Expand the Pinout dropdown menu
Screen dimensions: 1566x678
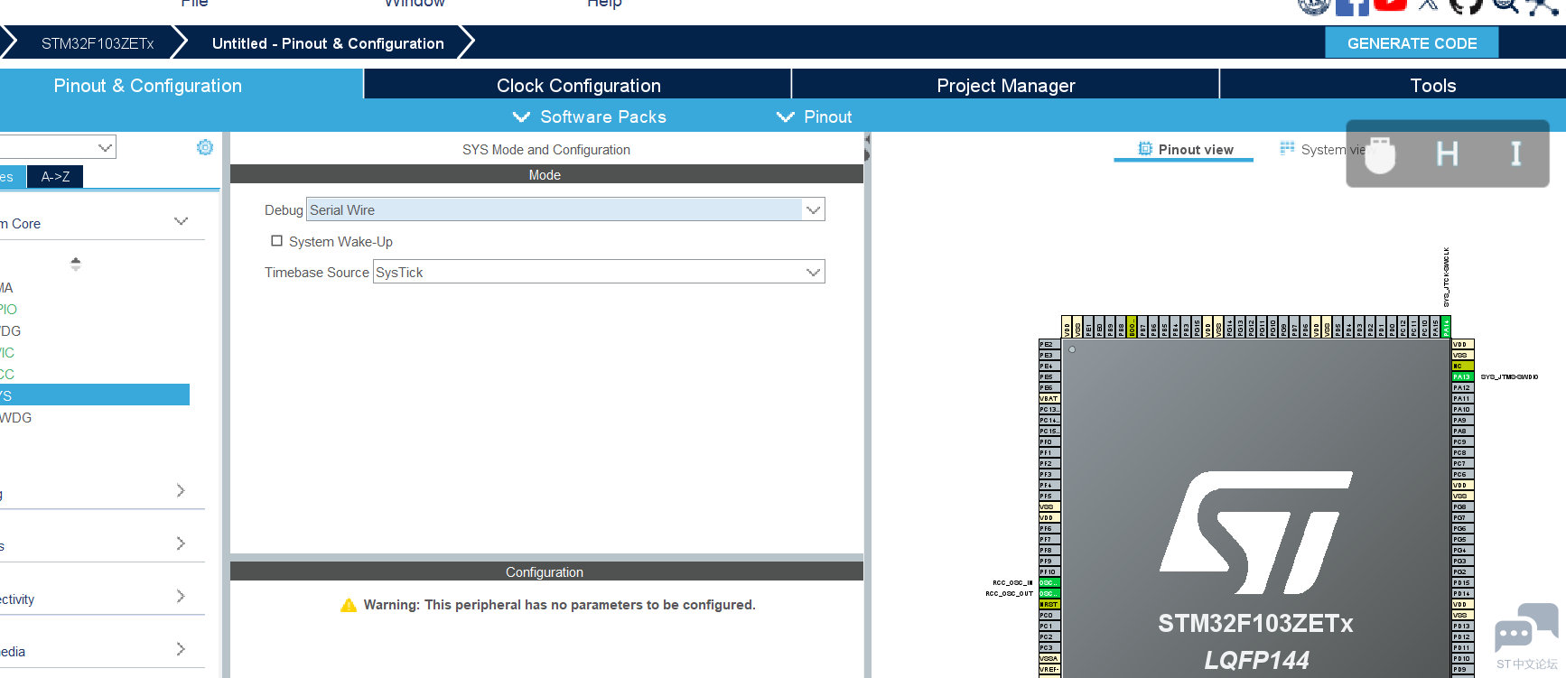click(x=815, y=116)
